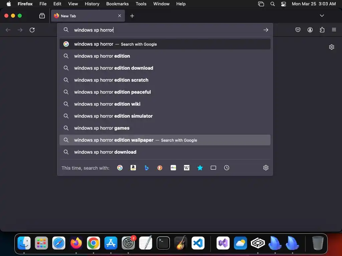
Task: Select suggestion 'windows xp horror edition wiki'
Action: 165,104
